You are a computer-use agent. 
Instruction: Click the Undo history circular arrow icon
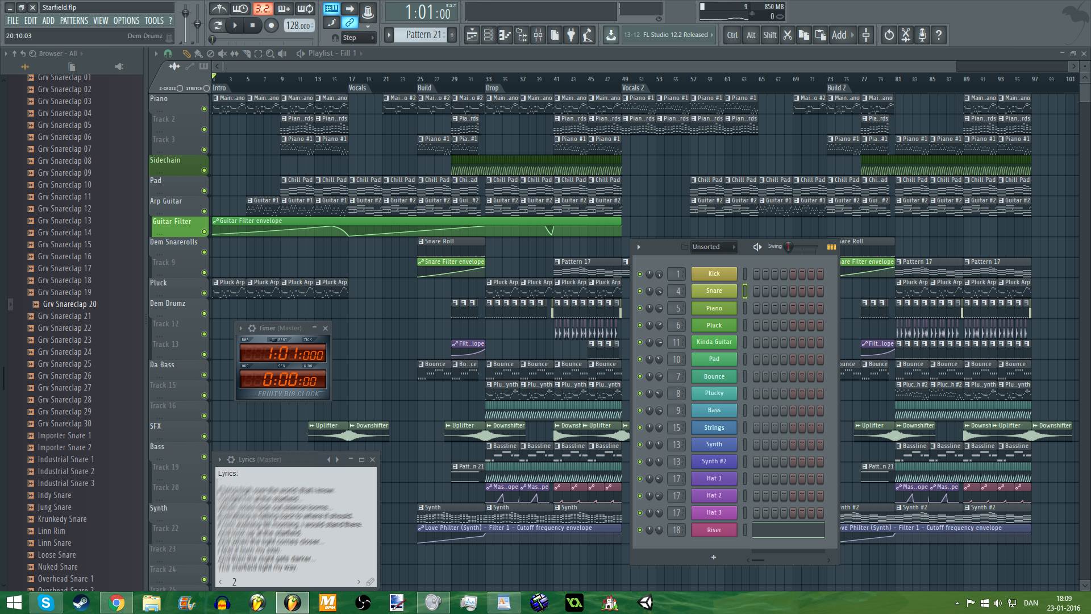point(889,35)
